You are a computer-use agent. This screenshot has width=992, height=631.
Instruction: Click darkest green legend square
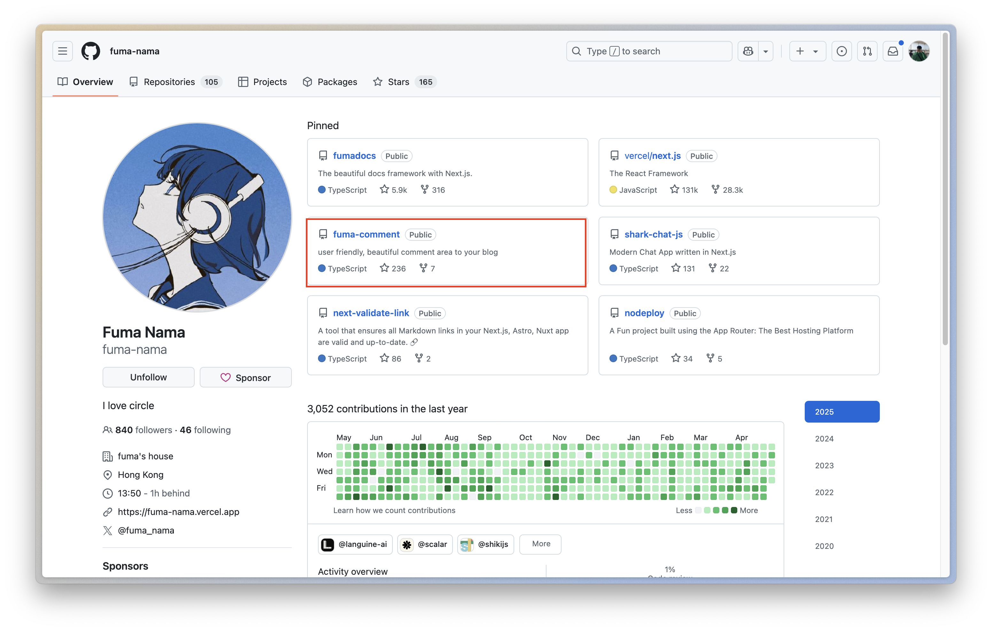click(x=734, y=510)
